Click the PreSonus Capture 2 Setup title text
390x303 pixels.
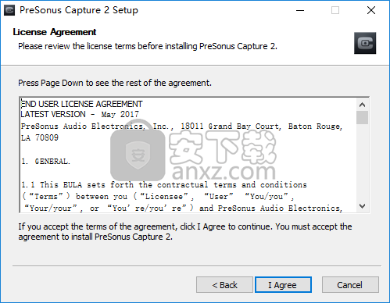tap(79, 10)
